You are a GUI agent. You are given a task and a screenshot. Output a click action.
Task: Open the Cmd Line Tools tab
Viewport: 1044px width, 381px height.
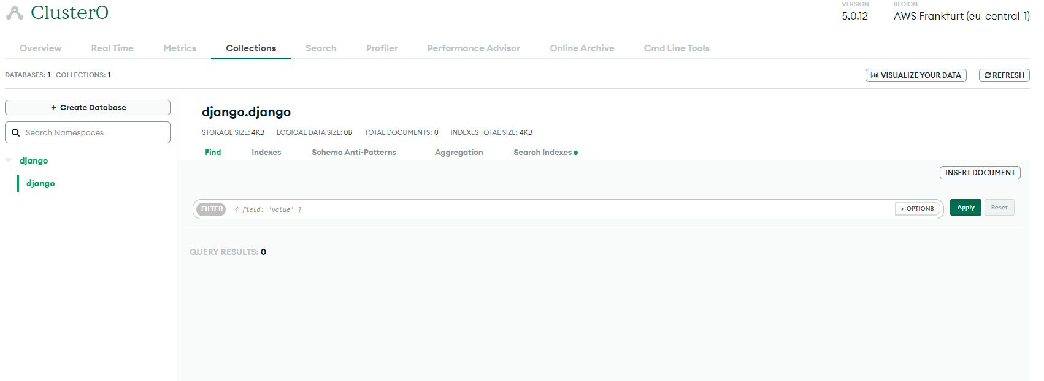[677, 48]
